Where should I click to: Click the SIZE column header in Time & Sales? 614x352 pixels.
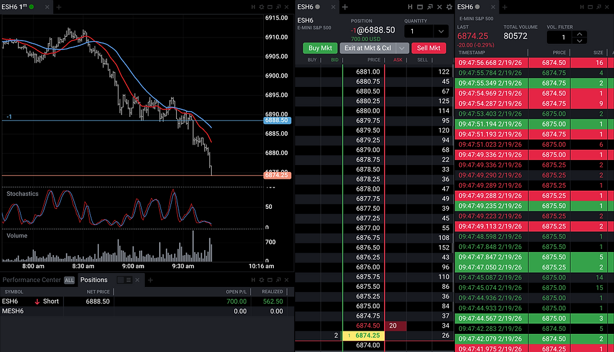598,53
